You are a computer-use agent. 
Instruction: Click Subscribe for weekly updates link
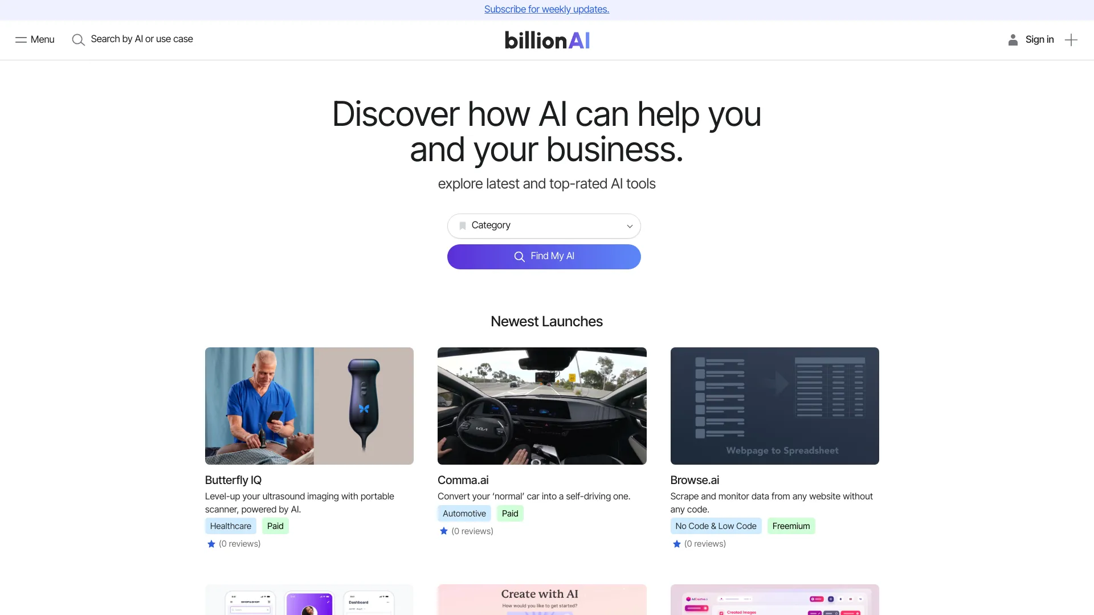(x=547, y=9)
